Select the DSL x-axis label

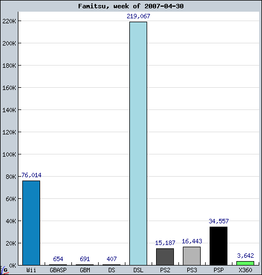pyautogui.click(x=138, y=270)
